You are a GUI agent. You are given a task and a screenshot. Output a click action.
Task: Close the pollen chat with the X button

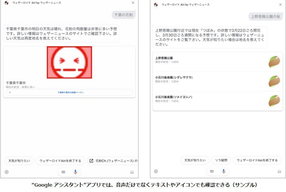coord(133,3)
